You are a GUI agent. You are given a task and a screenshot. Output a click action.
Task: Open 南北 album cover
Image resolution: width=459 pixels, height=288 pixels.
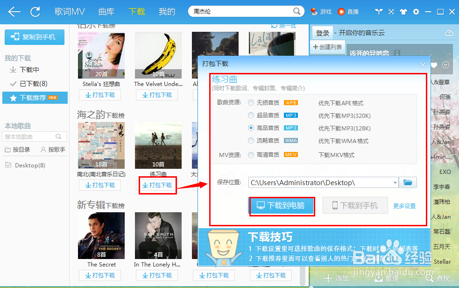click(101, 145)
